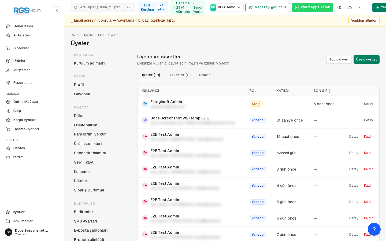Open Profil settings menu item
Viewport: 386px width, 241px height.
pyautogui.click(x=79, y=85)
